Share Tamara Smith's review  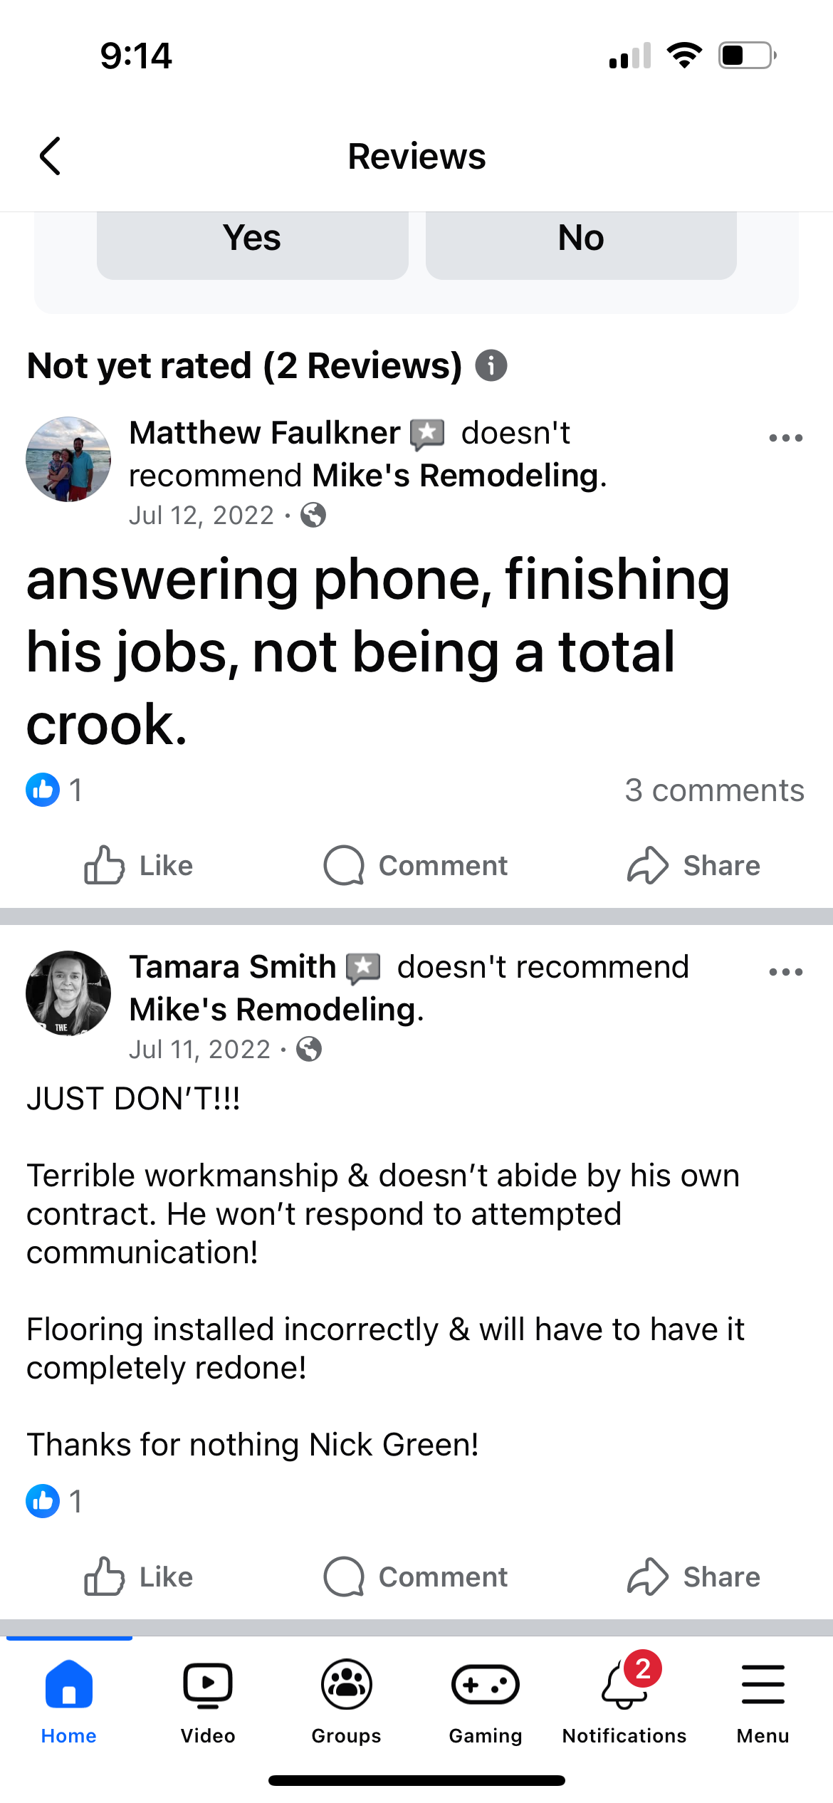[x=693, y=1577]
